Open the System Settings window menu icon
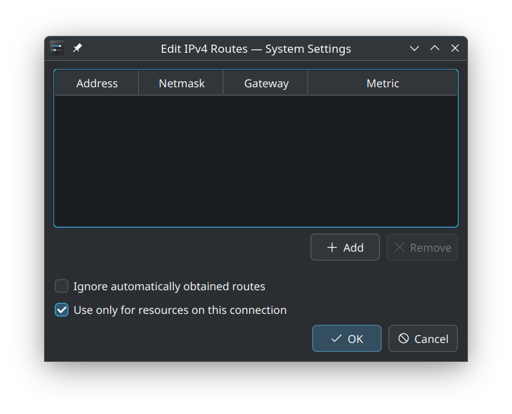This screenshot has height=414, width=512. coord(57,48)
